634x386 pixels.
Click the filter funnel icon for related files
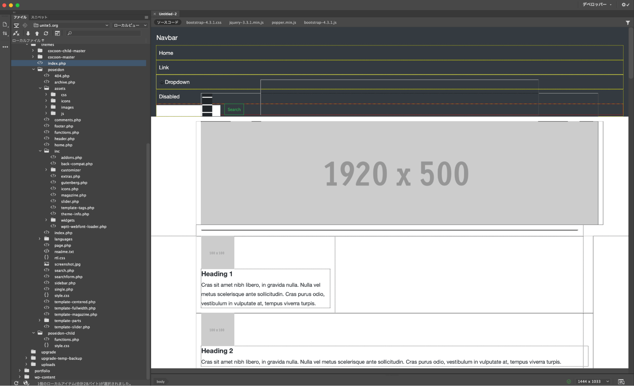(627, 23)
